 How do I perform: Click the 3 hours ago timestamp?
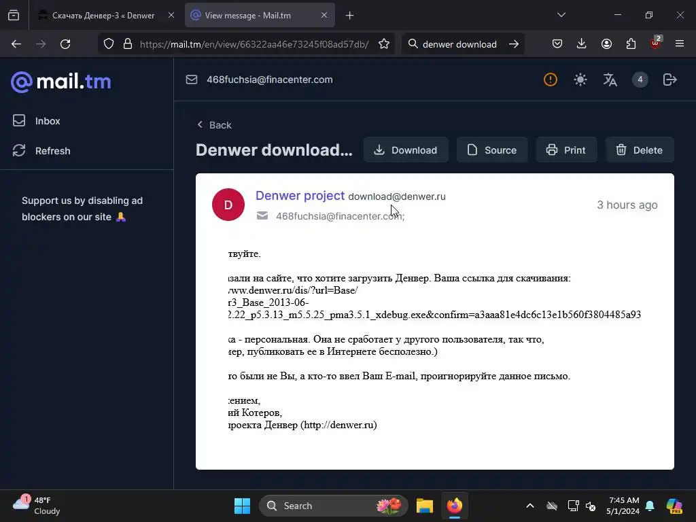pos(627,205)
